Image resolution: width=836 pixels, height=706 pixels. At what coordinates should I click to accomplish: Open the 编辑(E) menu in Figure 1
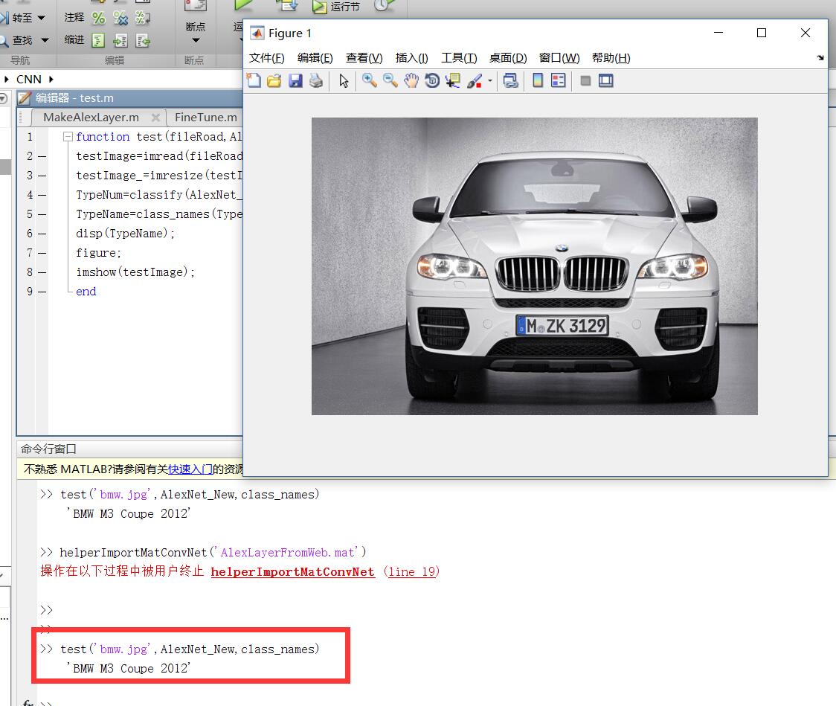pyautogui.click(x=315, y=57)
